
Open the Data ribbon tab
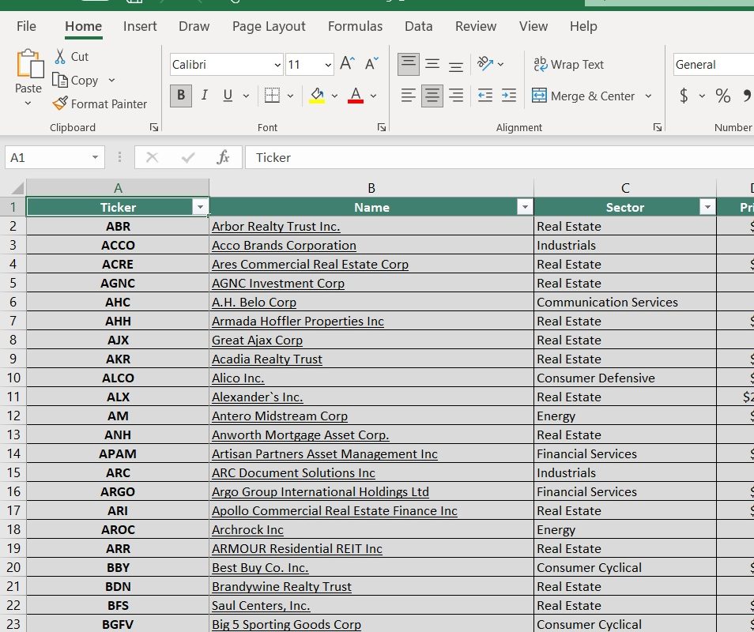pos(418,26)
